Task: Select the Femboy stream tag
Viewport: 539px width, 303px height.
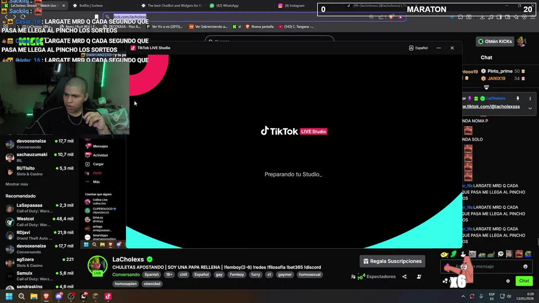Action: point(237,274)
